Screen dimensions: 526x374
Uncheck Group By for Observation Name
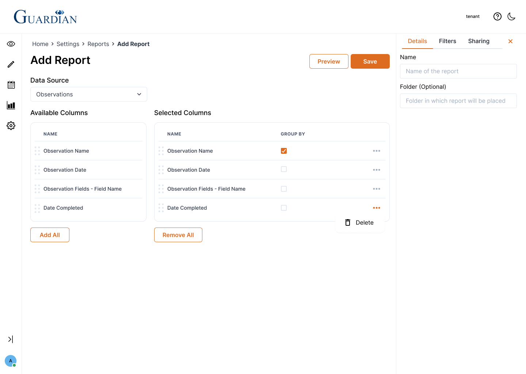284,151
